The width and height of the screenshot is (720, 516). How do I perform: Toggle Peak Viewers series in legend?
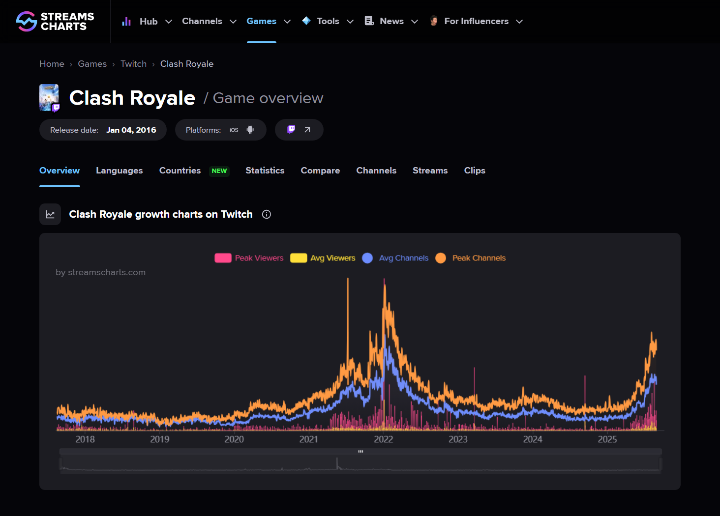(249, 258)
